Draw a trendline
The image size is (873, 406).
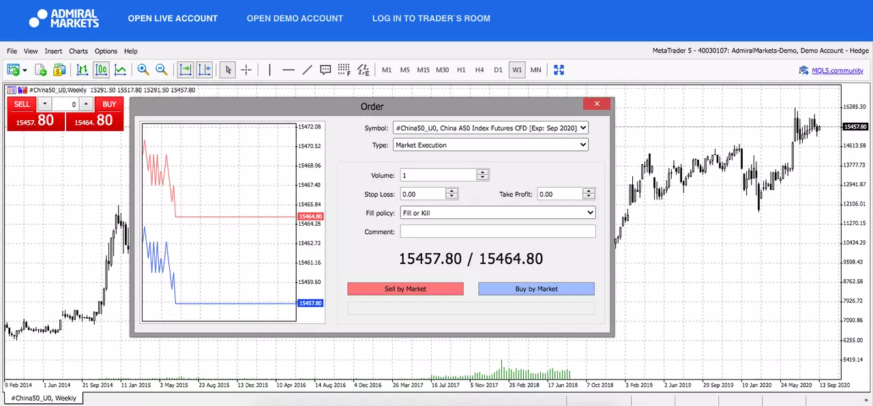(x=307, y=70)
